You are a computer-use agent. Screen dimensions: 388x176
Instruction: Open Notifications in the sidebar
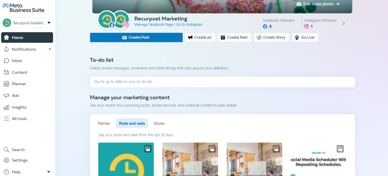pyautogui.click(x=27, y=49)
